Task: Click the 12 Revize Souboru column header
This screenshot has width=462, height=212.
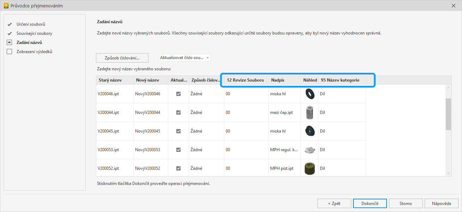Action: pyautogui.click(x=246, y=80)
